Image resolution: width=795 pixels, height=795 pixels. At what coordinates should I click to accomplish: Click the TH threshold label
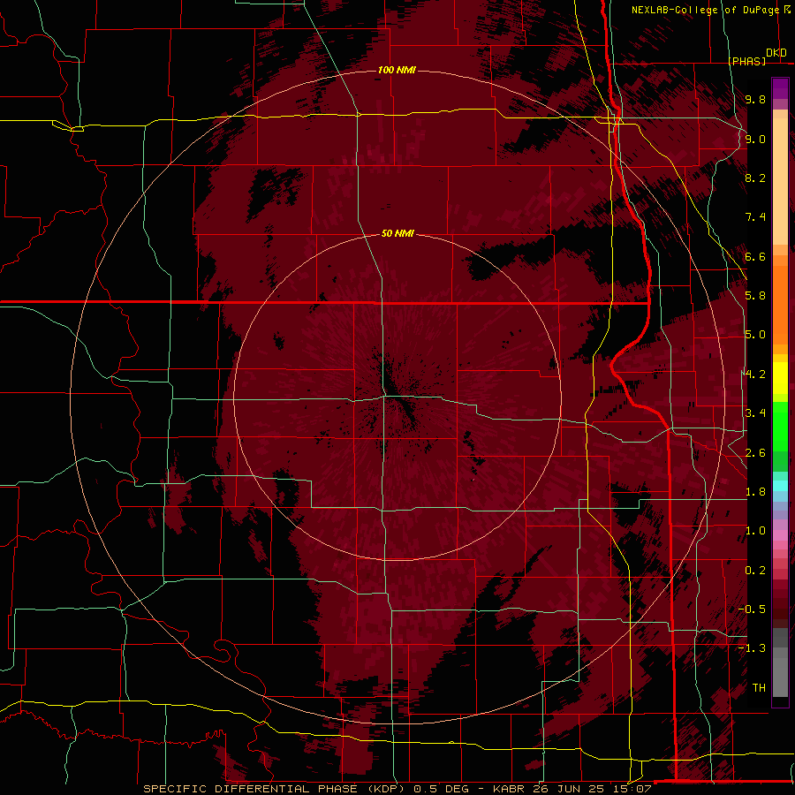[x=759, y=688]
